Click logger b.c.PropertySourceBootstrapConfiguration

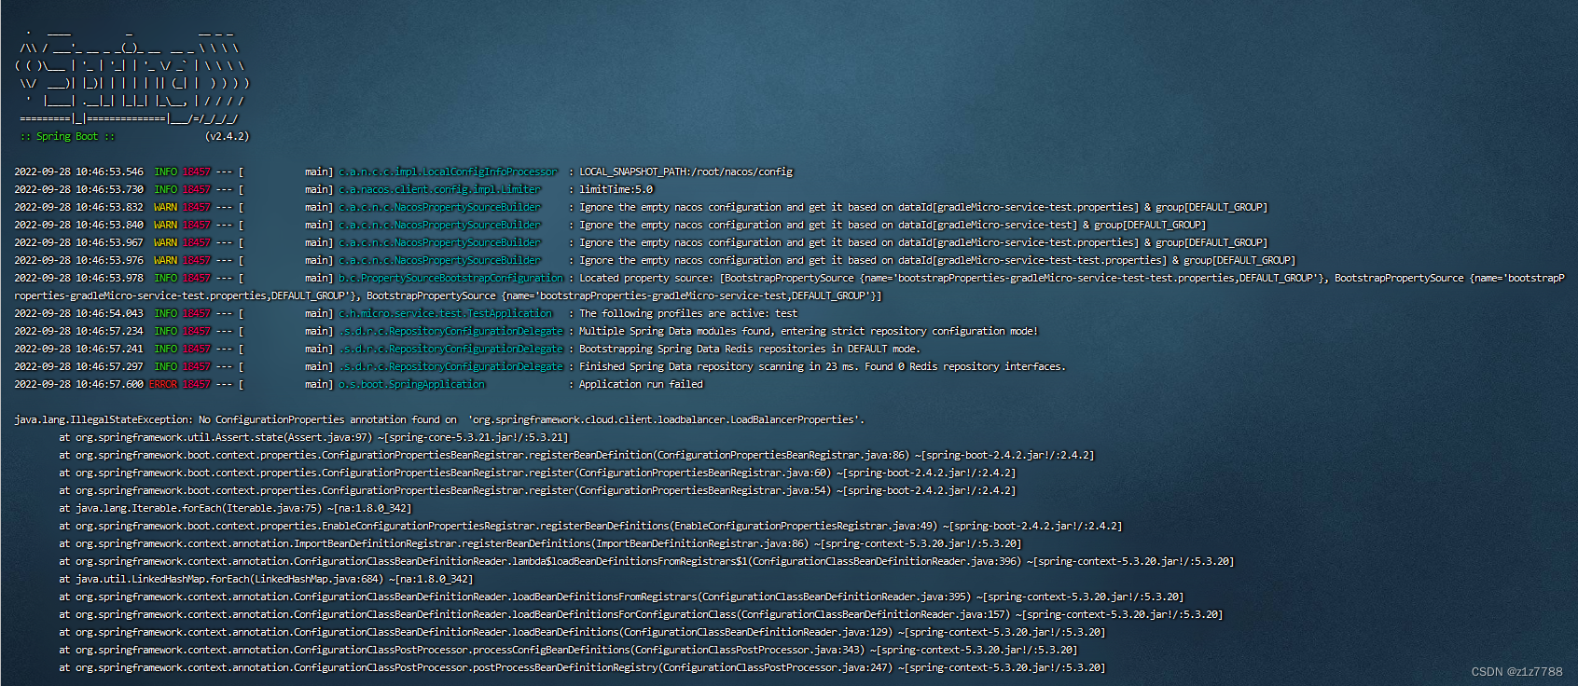[x=450, y=278]
